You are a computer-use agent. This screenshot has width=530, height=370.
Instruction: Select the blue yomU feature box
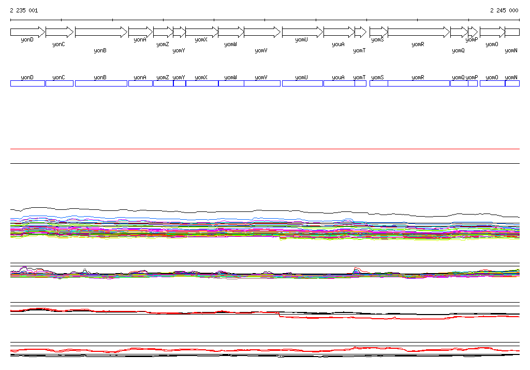point(302,83)
